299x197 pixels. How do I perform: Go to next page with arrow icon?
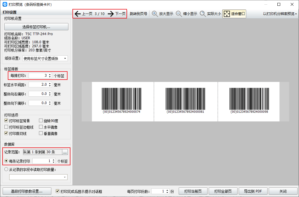pyautogui.click(x=111, y=14)
